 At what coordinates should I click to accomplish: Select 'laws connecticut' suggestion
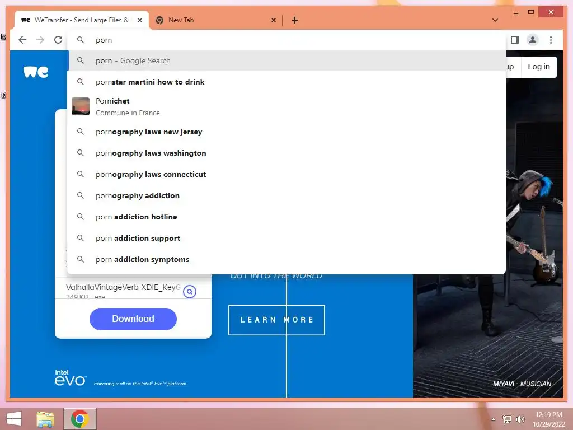287,174
